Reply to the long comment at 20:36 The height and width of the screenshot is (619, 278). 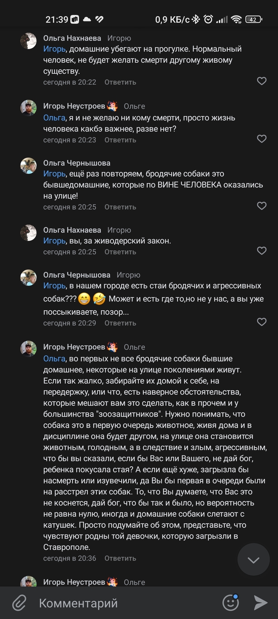120,558
